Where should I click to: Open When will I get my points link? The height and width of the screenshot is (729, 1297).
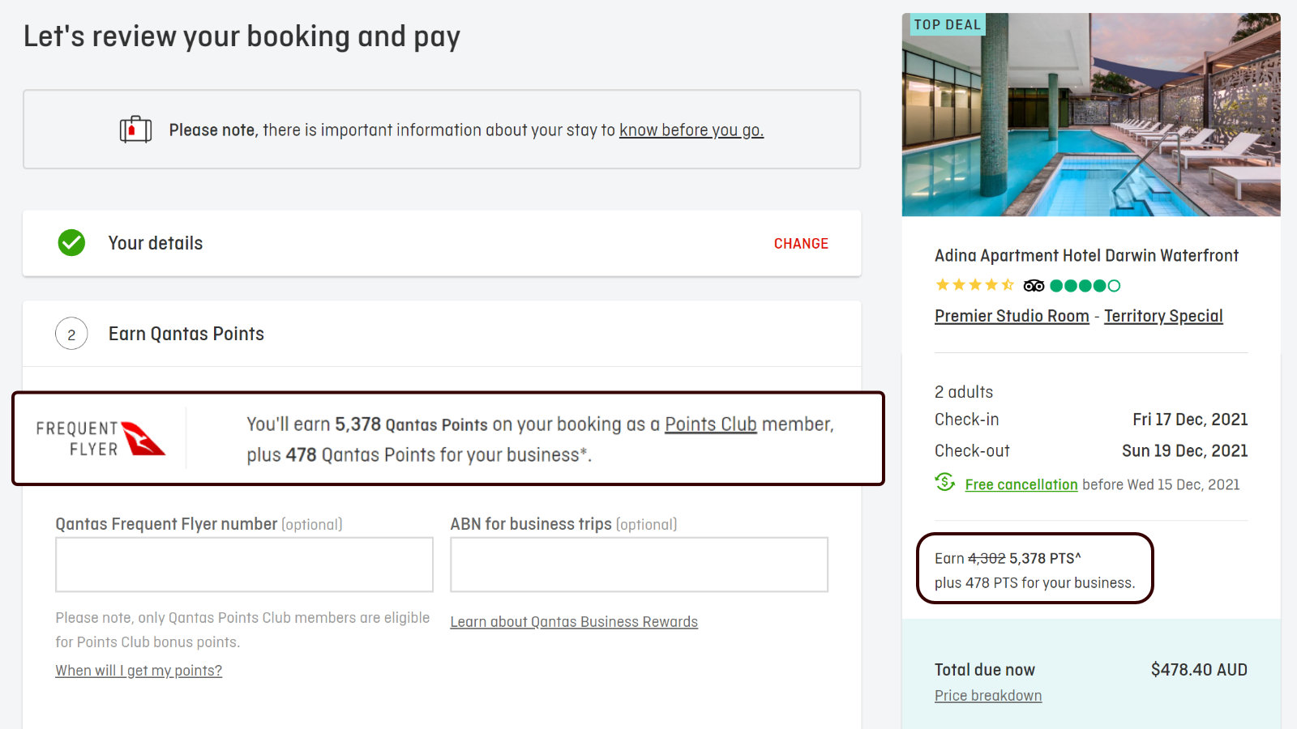[139, 671]
